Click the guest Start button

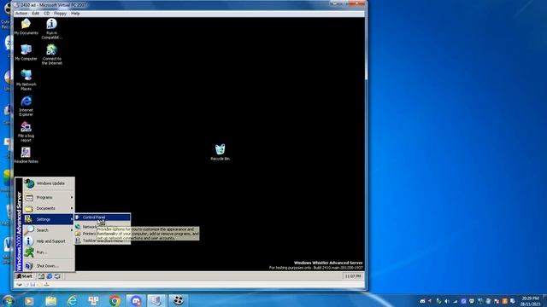pos(24,276)
